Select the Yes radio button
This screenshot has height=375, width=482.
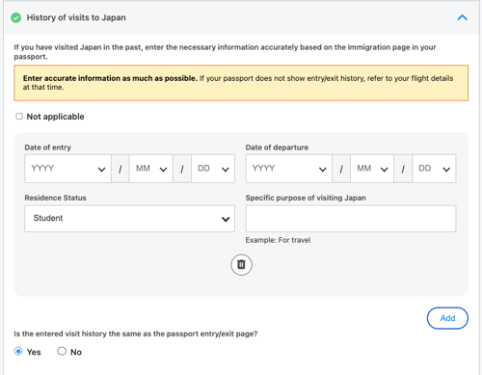click(18, 351)
